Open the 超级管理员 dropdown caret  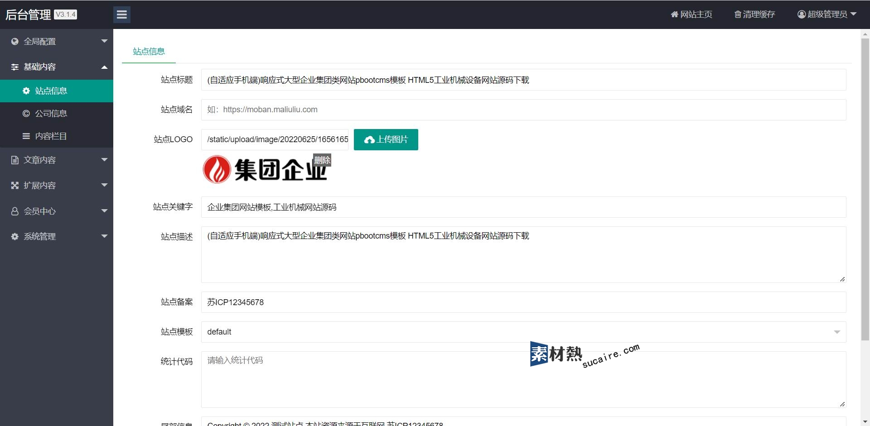tap(854, 14)
